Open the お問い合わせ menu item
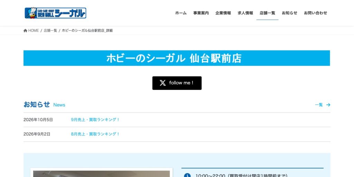Screen dimensions: 354x177 click(315, 13)
